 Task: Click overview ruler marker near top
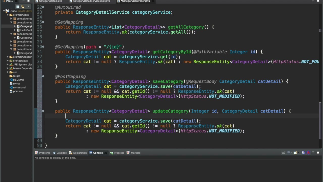coord(320,31)
